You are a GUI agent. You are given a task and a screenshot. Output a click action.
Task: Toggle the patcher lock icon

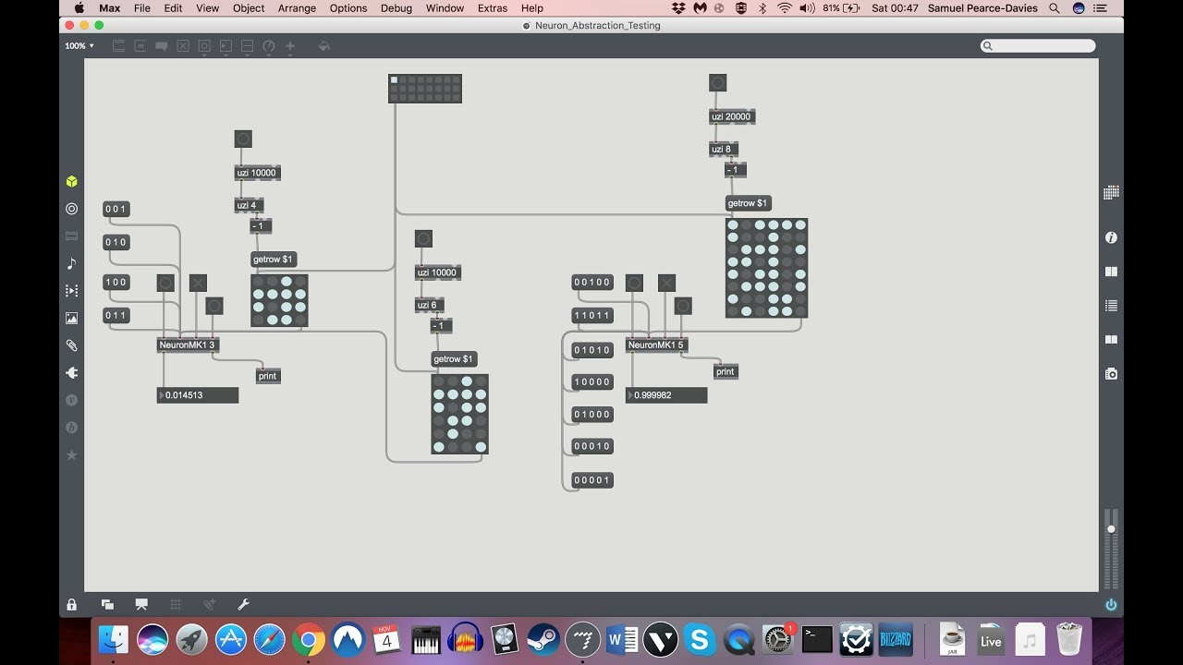click(x=71, y=605)
